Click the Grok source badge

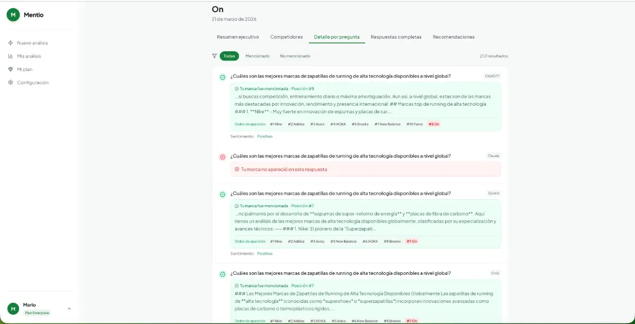click(x=495, y=273)
